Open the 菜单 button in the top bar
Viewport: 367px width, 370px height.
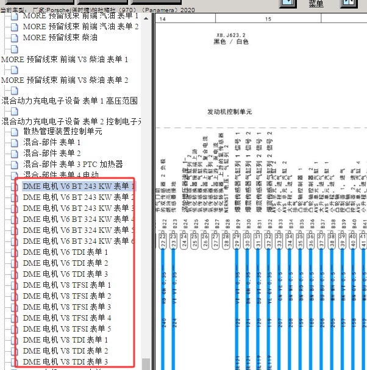click(x=316, y=4)
